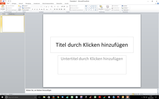The image size is (159, 99).
Task: Select the down arrow shape in gallery
Action: [94, 8]
